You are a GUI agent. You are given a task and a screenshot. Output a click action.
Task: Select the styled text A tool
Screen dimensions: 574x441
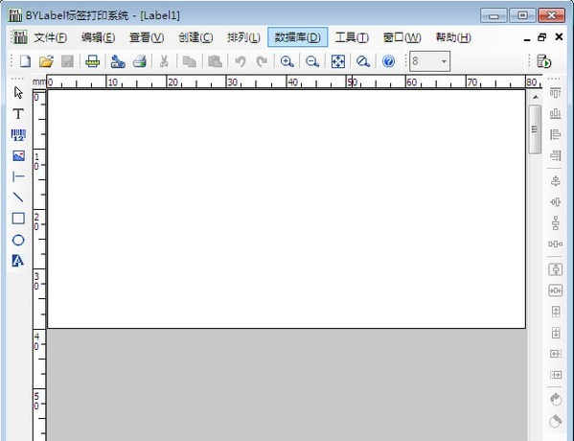pyautogui.click(x=18, y=261)
